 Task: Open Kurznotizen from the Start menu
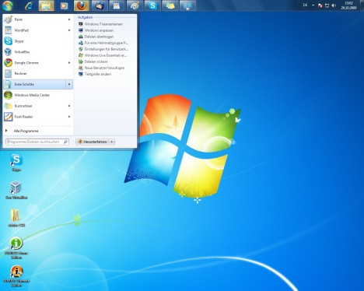click(38, 106)
